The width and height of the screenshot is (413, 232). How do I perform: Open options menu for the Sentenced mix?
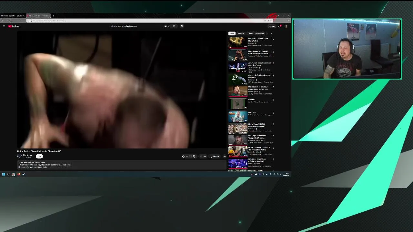tap(273, 52)
